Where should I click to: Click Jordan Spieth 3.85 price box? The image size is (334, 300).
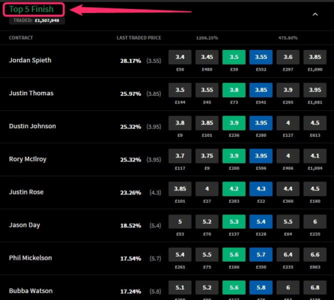click(315, 57)
